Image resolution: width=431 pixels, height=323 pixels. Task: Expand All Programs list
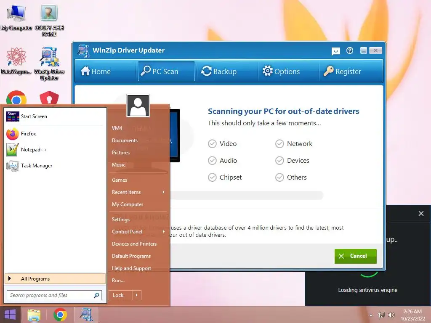coord(55,279)
